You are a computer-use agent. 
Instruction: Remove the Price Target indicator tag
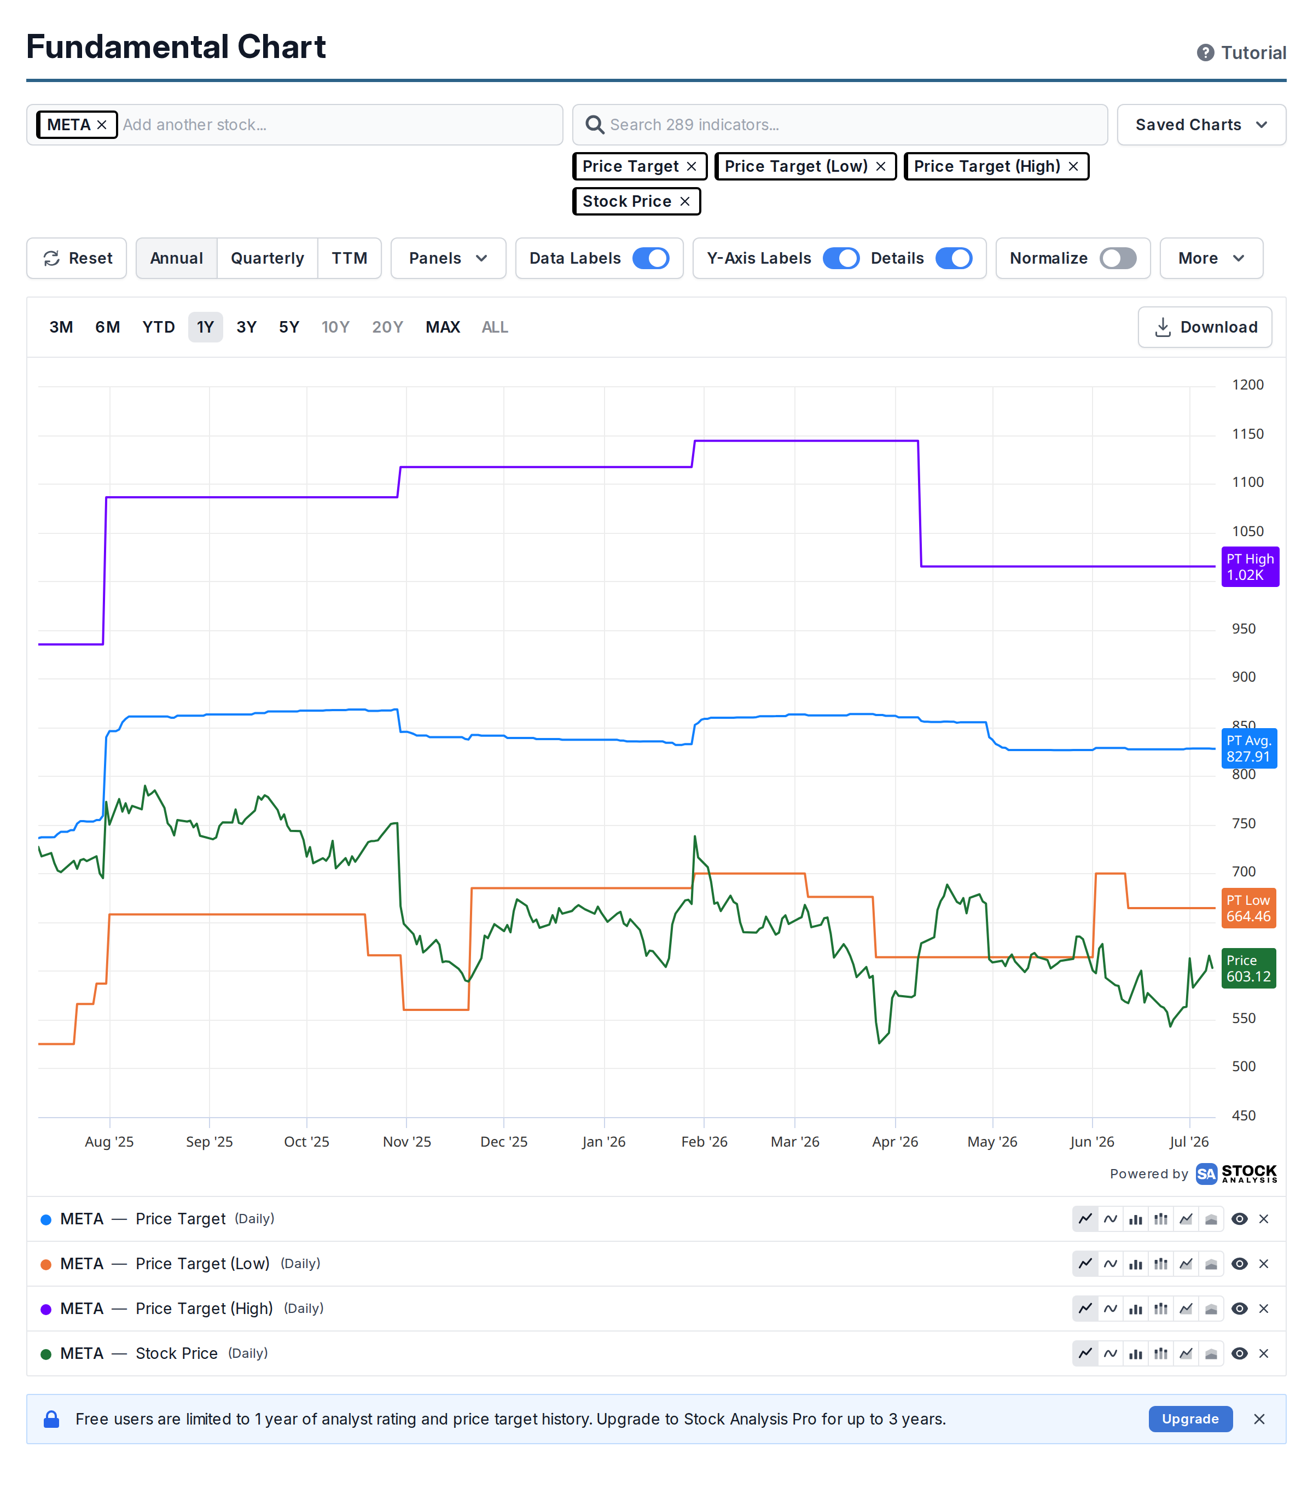pos(692,166)
